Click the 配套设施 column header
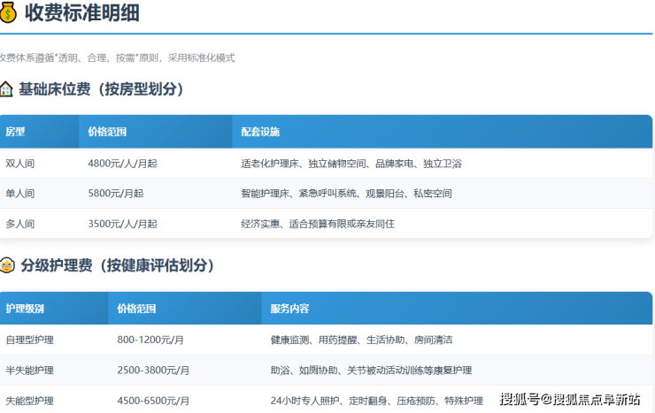655x413 pixels. tap(260, 132)
